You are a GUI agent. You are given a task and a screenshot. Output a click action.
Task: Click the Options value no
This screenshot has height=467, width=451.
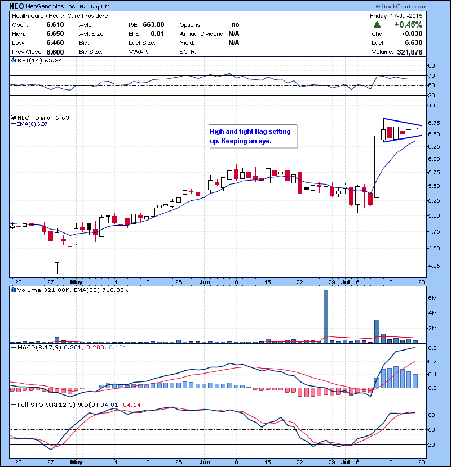pos(235,25)
